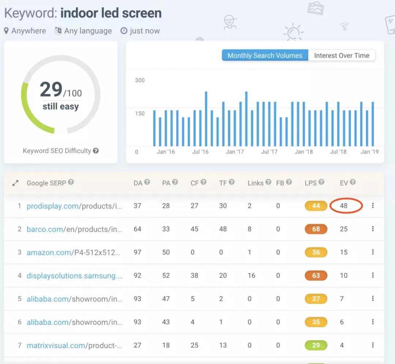The image size is (395, 364).
Task: Open the DA column help icon
Action: [x=147, y=182]
